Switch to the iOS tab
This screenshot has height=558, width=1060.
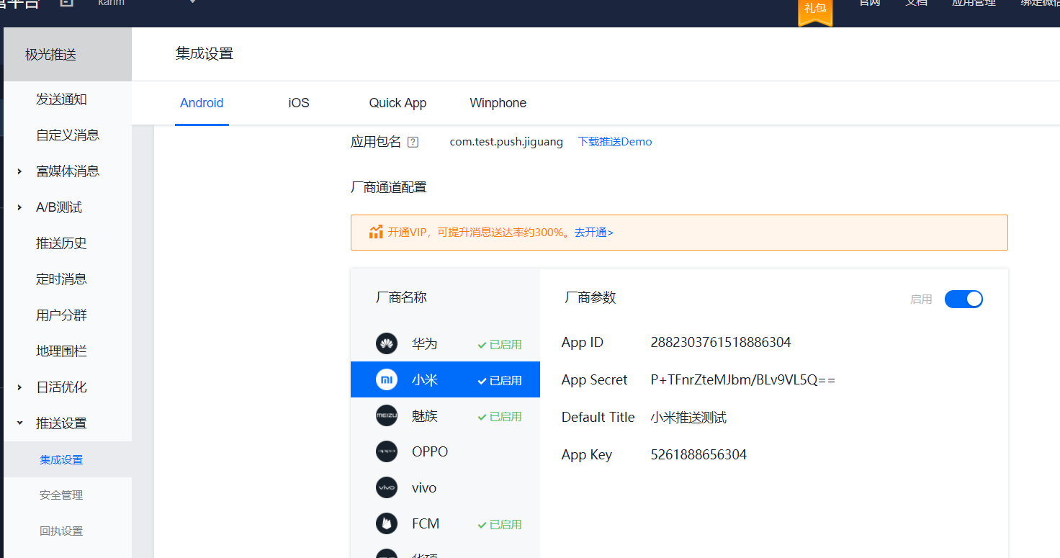tap(299, 103)
